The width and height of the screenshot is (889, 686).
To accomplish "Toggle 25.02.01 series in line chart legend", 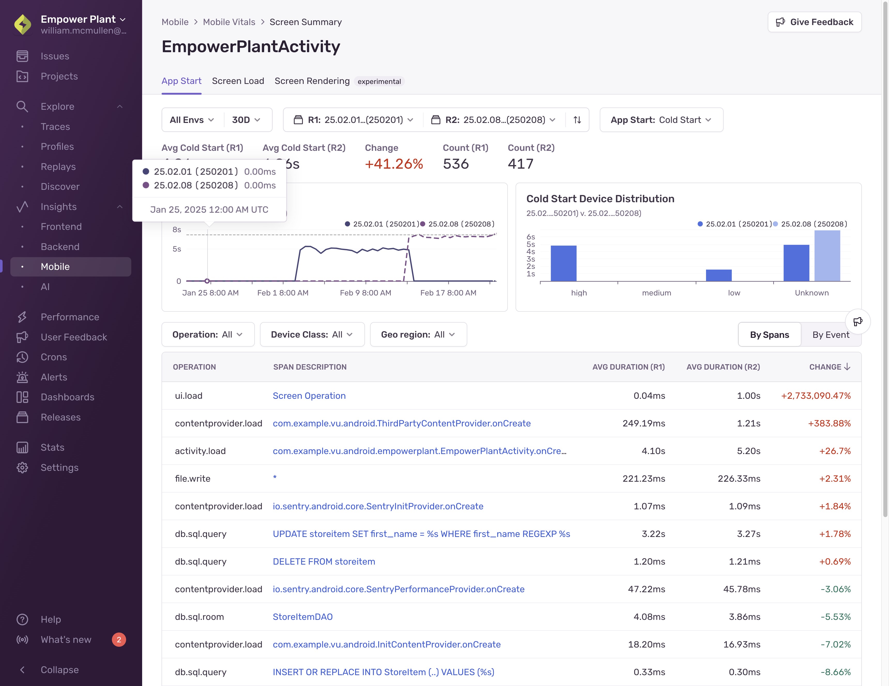I will pyautogui.click(x=381, y=224).
